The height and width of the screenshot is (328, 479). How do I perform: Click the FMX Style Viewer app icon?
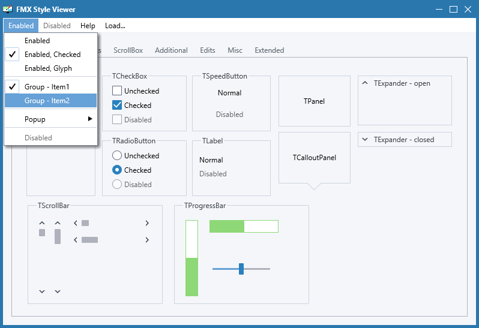[x=8, y=9]
